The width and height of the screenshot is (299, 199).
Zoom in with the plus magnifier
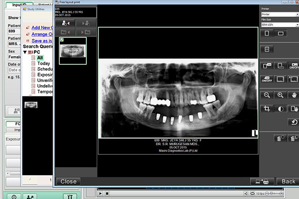pyautogui.click(x=281, y=95)
